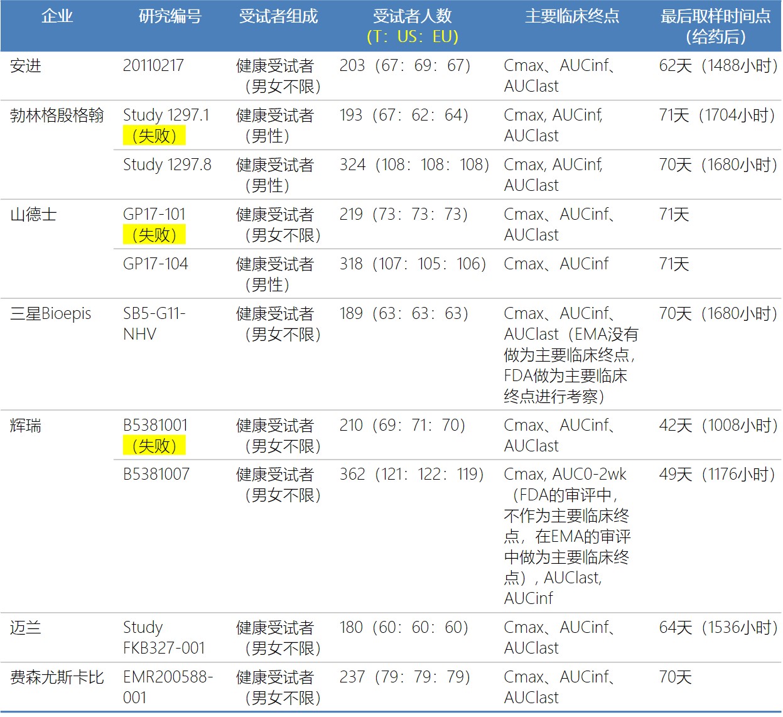Click 70天 (1680小时) in SB5-G11-NHV row
The image size is (783, 717).
click(x=718, y=313)
